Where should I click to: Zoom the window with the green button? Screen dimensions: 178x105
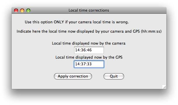28,10
